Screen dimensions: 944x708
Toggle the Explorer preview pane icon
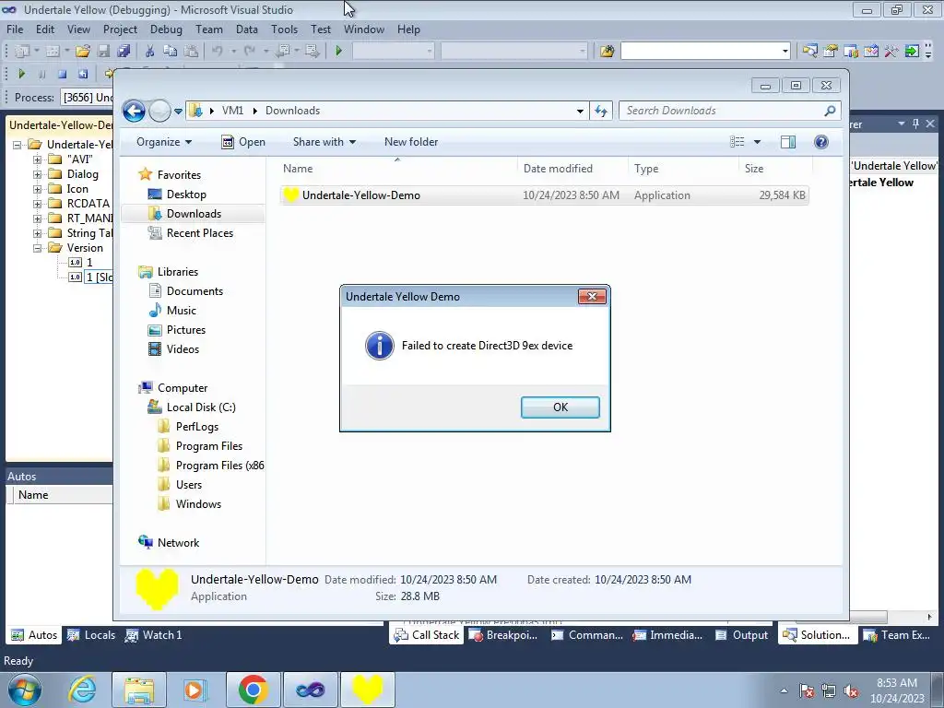[788, 141]
